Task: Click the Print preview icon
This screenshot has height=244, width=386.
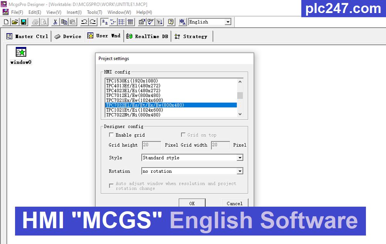Action: coord(44,22)
